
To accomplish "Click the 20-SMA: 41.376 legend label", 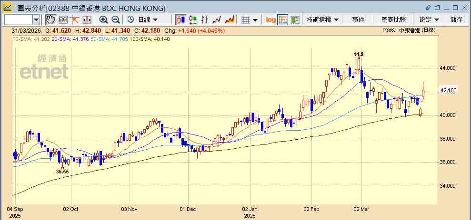I will [x=70, y=39].
